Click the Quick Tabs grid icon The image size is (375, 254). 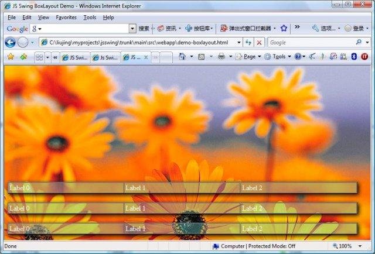(39, 57)
